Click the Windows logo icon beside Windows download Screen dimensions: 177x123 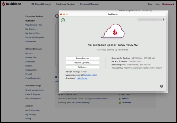click(120, 103)
